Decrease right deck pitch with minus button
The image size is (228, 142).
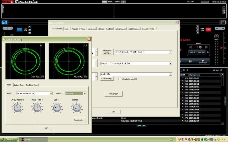[217, 28]
